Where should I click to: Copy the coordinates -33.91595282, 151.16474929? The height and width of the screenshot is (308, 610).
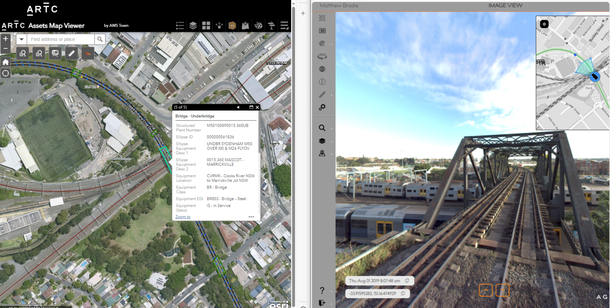(x=403, y=293)
